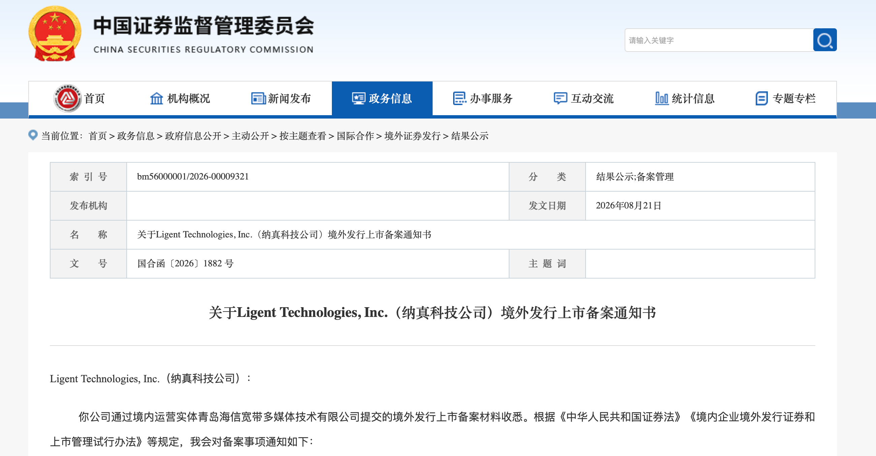
Task: Click the CHINA SECURITIES REGULATORY COMMISSION text
Action: tap(204, 50)
